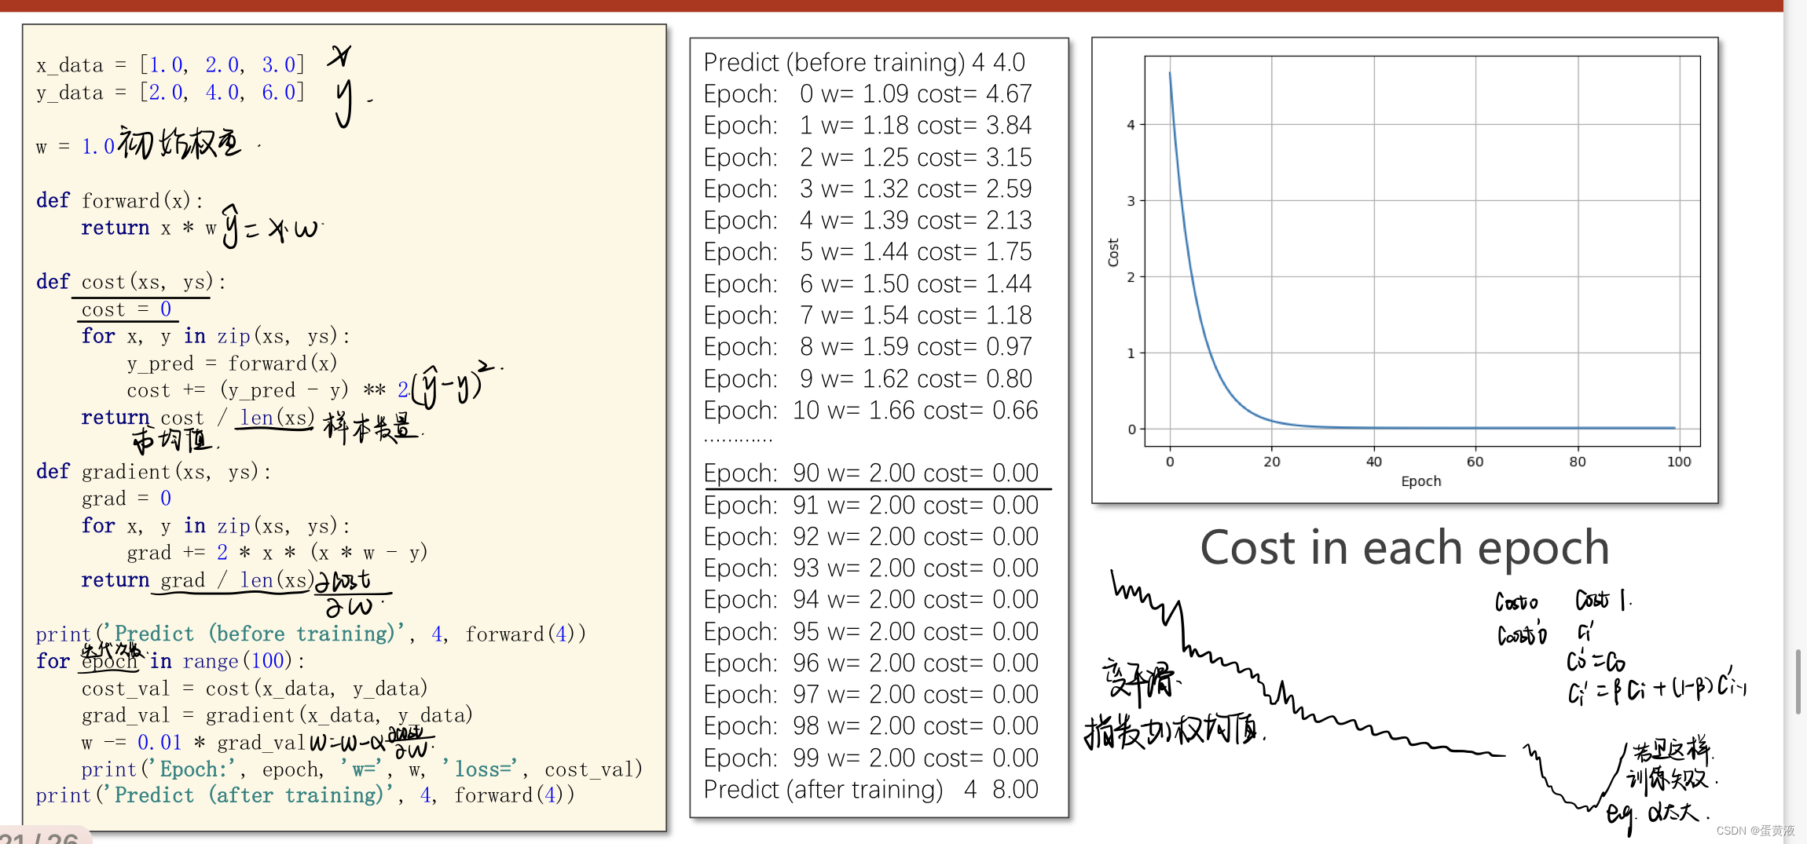Select the underlined row 'Epoch: 90 w= 2.00 cost= 0.00'

871,473
